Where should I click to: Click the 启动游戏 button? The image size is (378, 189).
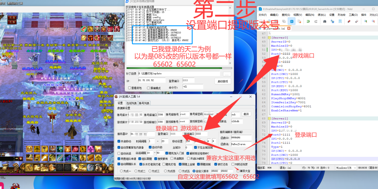pos(223,81)
